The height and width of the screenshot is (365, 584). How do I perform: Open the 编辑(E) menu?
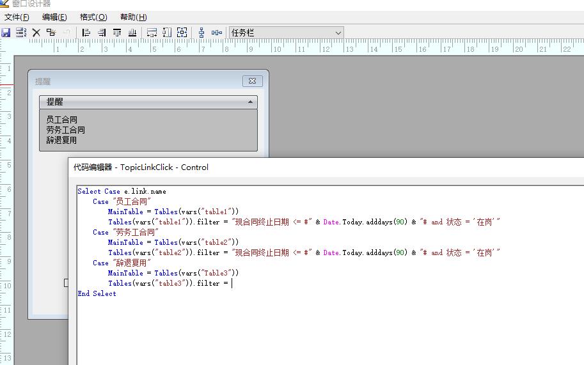[54, 17]
